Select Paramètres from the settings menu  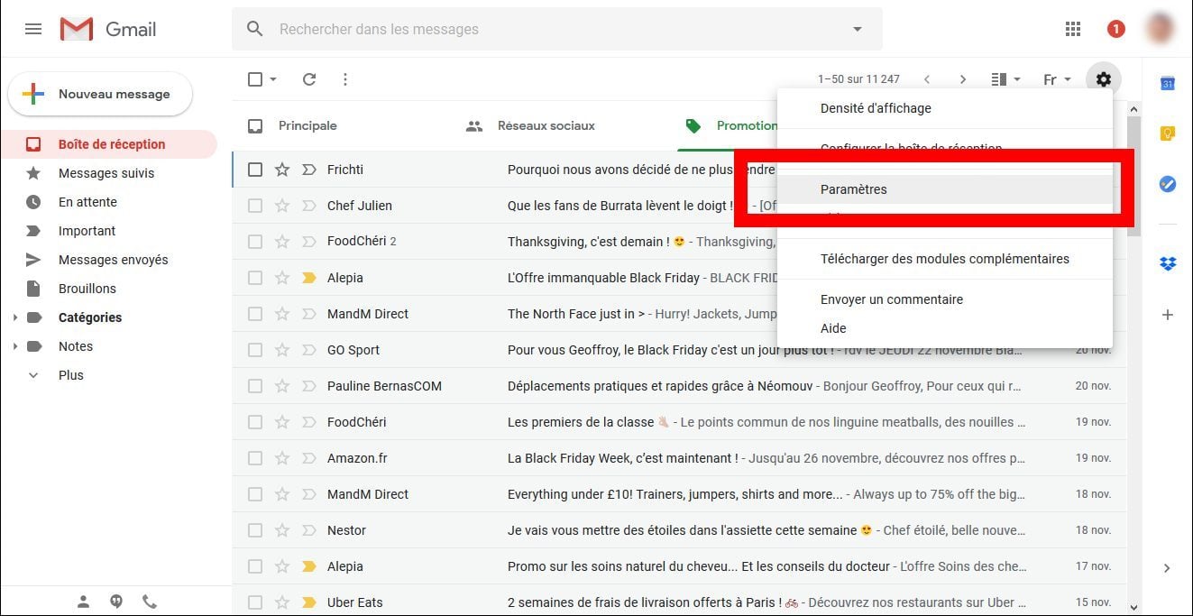[853, 189]
